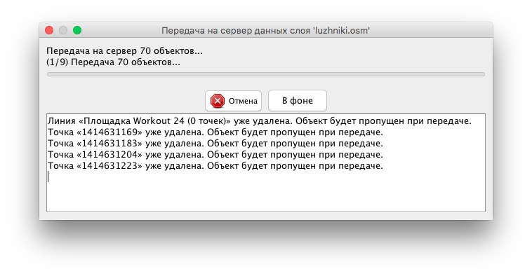Click the empty last line of the log area
This screenshot has width=532, height=276.
coord(266,177)
